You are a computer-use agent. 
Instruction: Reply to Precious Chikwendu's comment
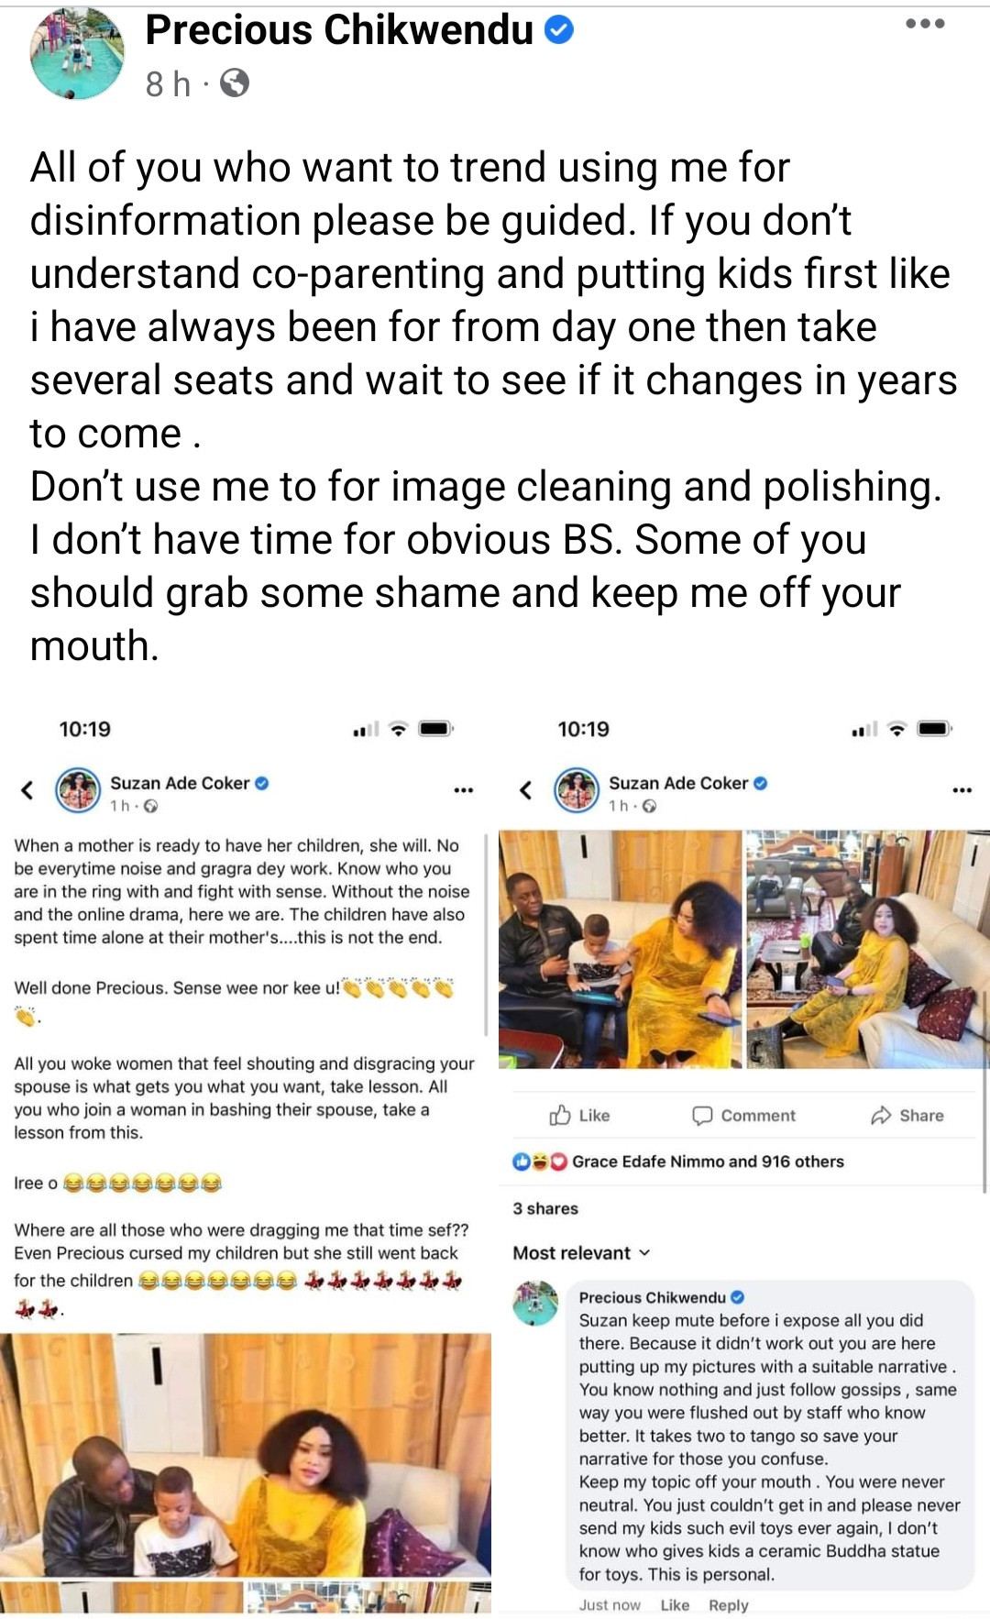(728, 1604)
